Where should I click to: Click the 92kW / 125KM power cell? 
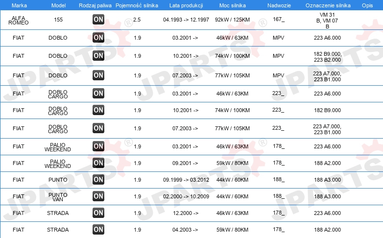pyautogui.click(x=232, y=20)
